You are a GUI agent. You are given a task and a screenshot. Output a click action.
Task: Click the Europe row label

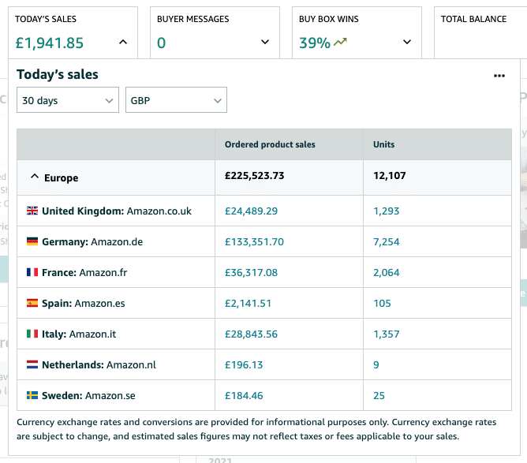pyautogui.click(x=62, y=177)
